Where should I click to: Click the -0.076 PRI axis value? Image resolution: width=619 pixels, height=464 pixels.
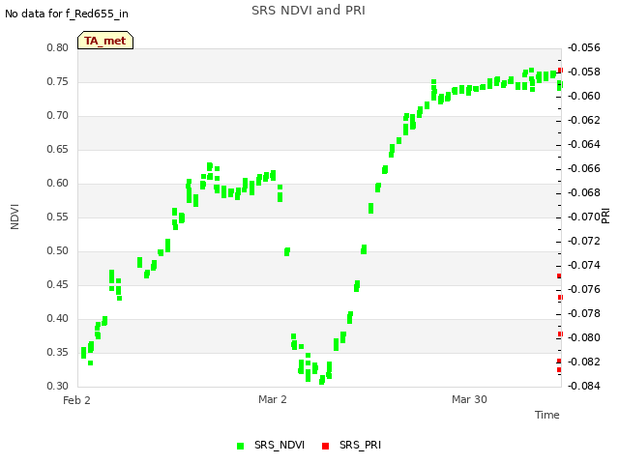click(x=584, y=289)
